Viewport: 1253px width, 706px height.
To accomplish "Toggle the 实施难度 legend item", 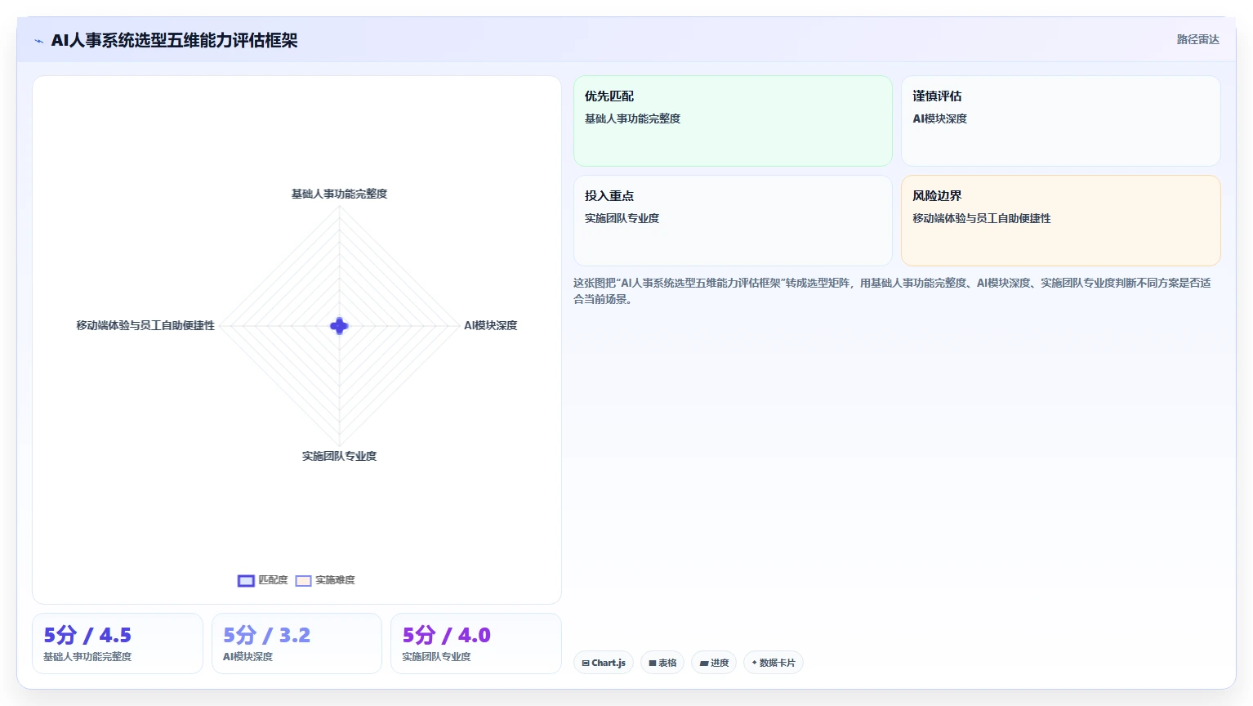I will coord(325,580).
